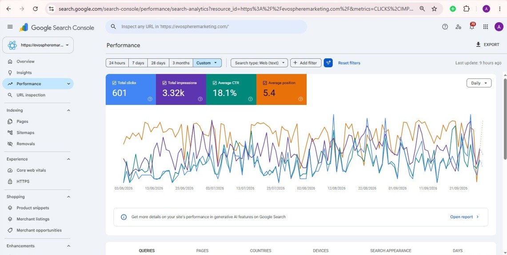507x255 pixels.
Task: Click the Export download icon
Action: coord(478,45)
